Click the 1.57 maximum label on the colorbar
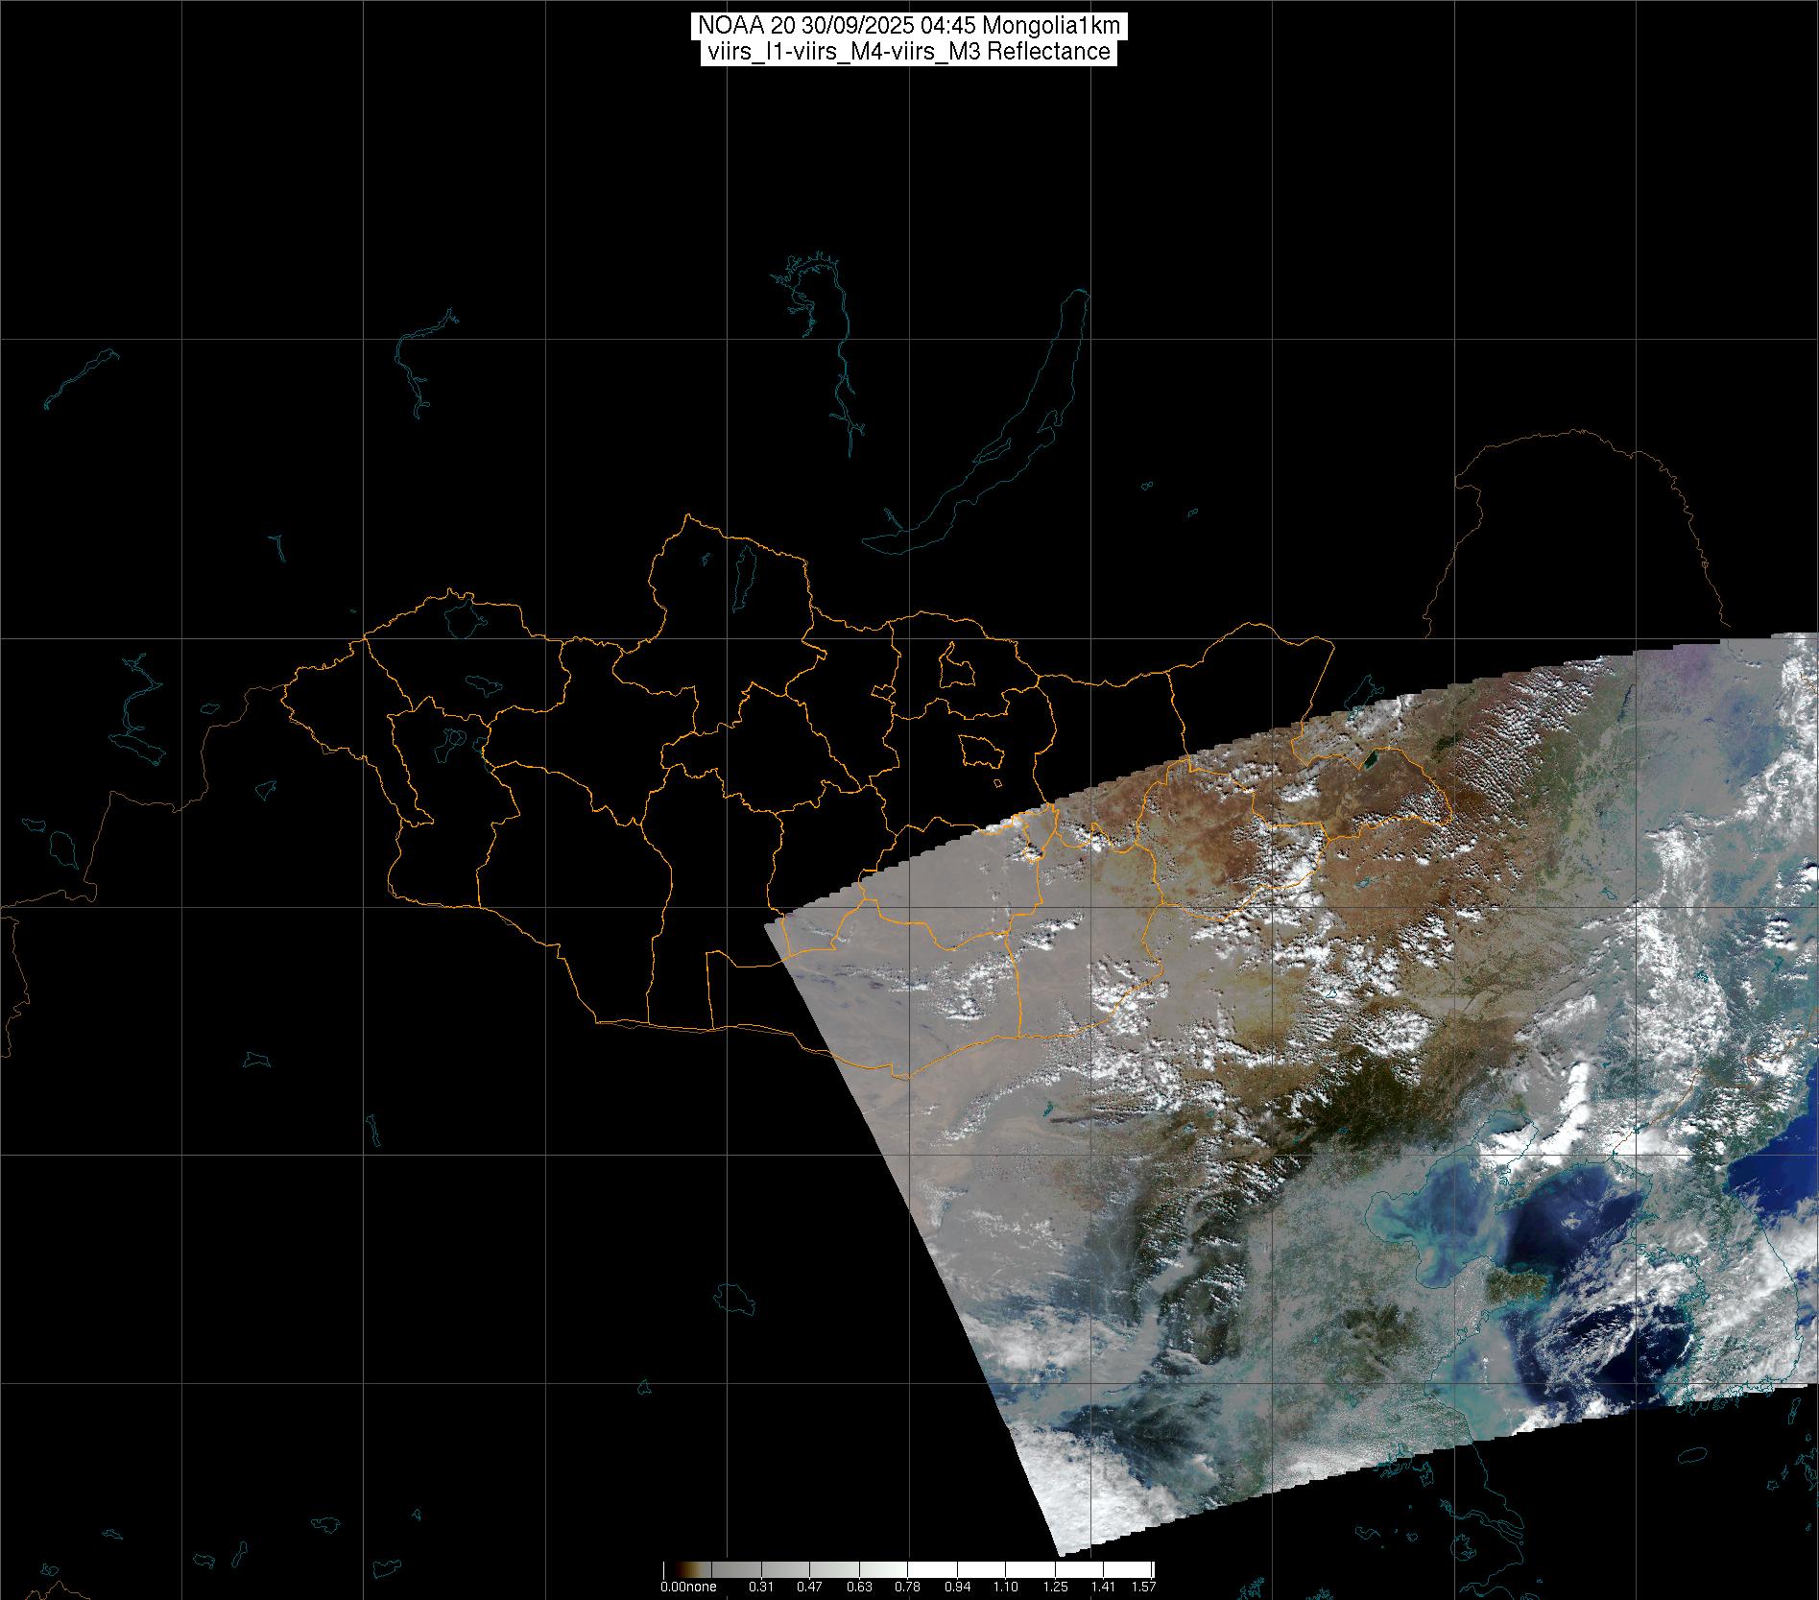The height and width of the screenshot is (1600, 1819). (x=1143, y=1587)
